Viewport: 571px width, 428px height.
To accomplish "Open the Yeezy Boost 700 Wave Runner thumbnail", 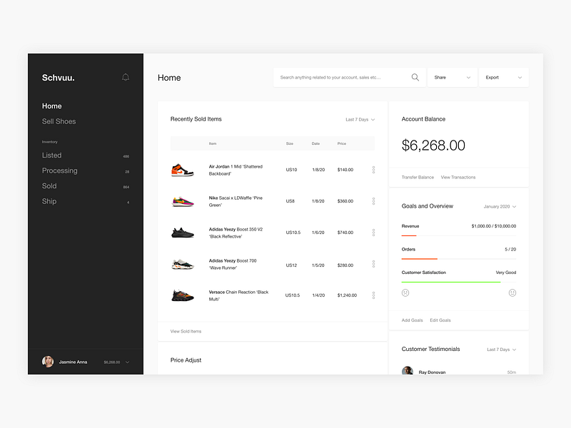I will click(x=183, y=264).
